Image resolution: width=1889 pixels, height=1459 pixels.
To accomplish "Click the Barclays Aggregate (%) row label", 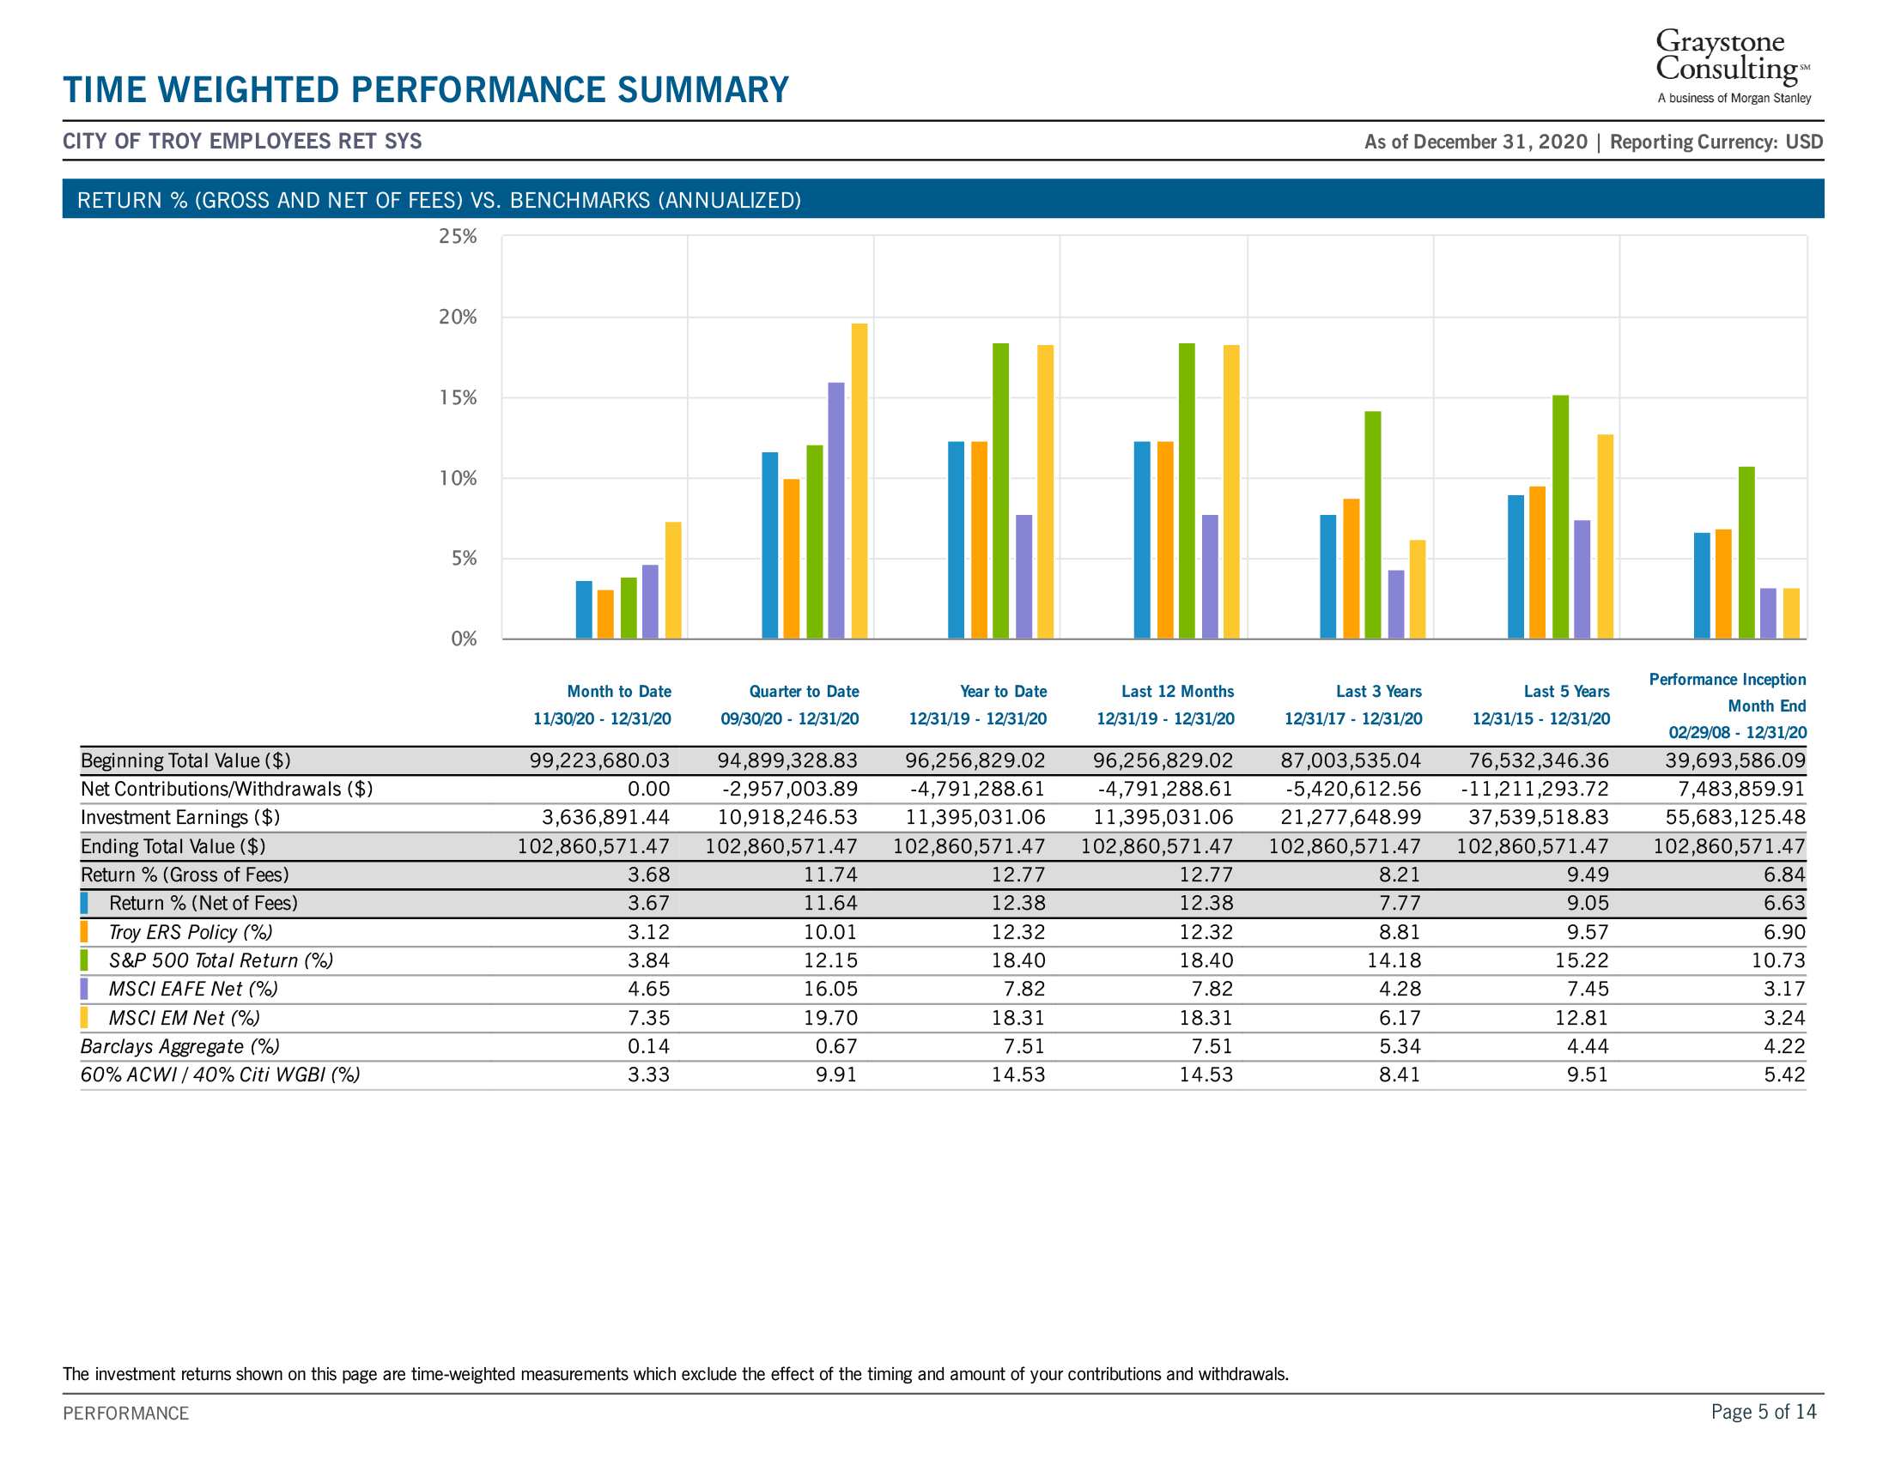I will click(x=180, y=1046).
